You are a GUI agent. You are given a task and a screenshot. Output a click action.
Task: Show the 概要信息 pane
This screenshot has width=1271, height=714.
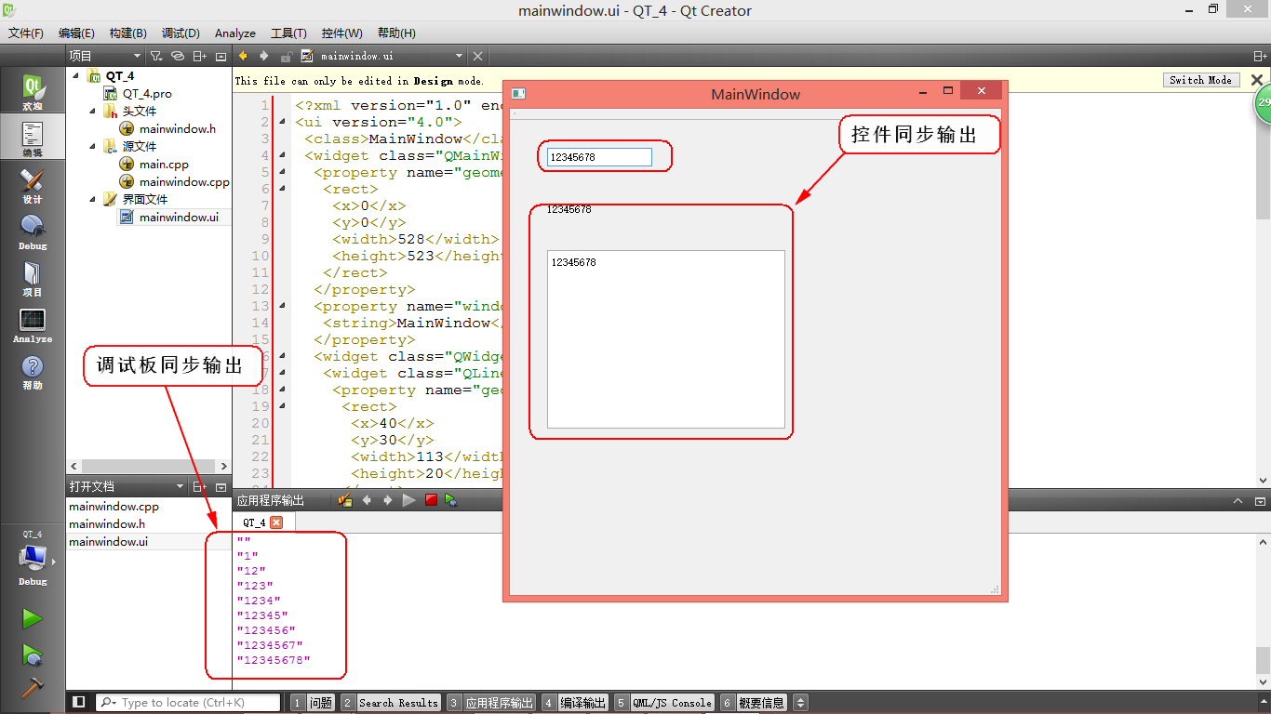pos(754,703)
